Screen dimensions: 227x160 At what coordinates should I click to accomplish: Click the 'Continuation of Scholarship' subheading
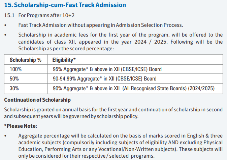tap(37, 100)
